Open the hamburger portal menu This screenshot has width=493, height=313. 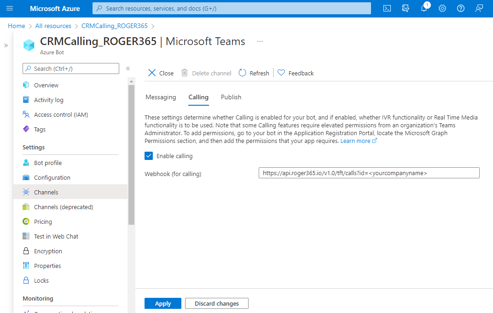(x=10, y=8)
